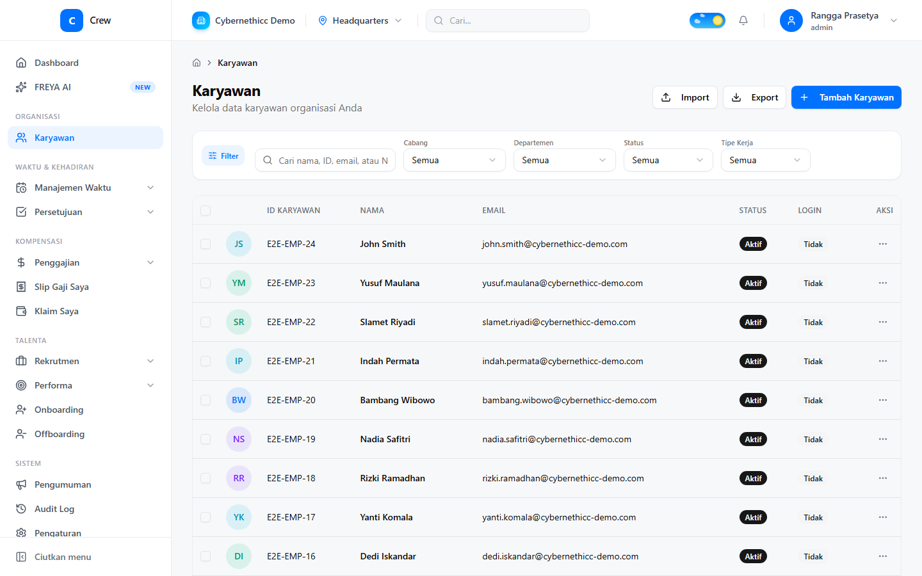This screenshot has height=576, width=922.
Task: Click the Ciutkan menu collapse icon
Action: (x=21, y=557)
